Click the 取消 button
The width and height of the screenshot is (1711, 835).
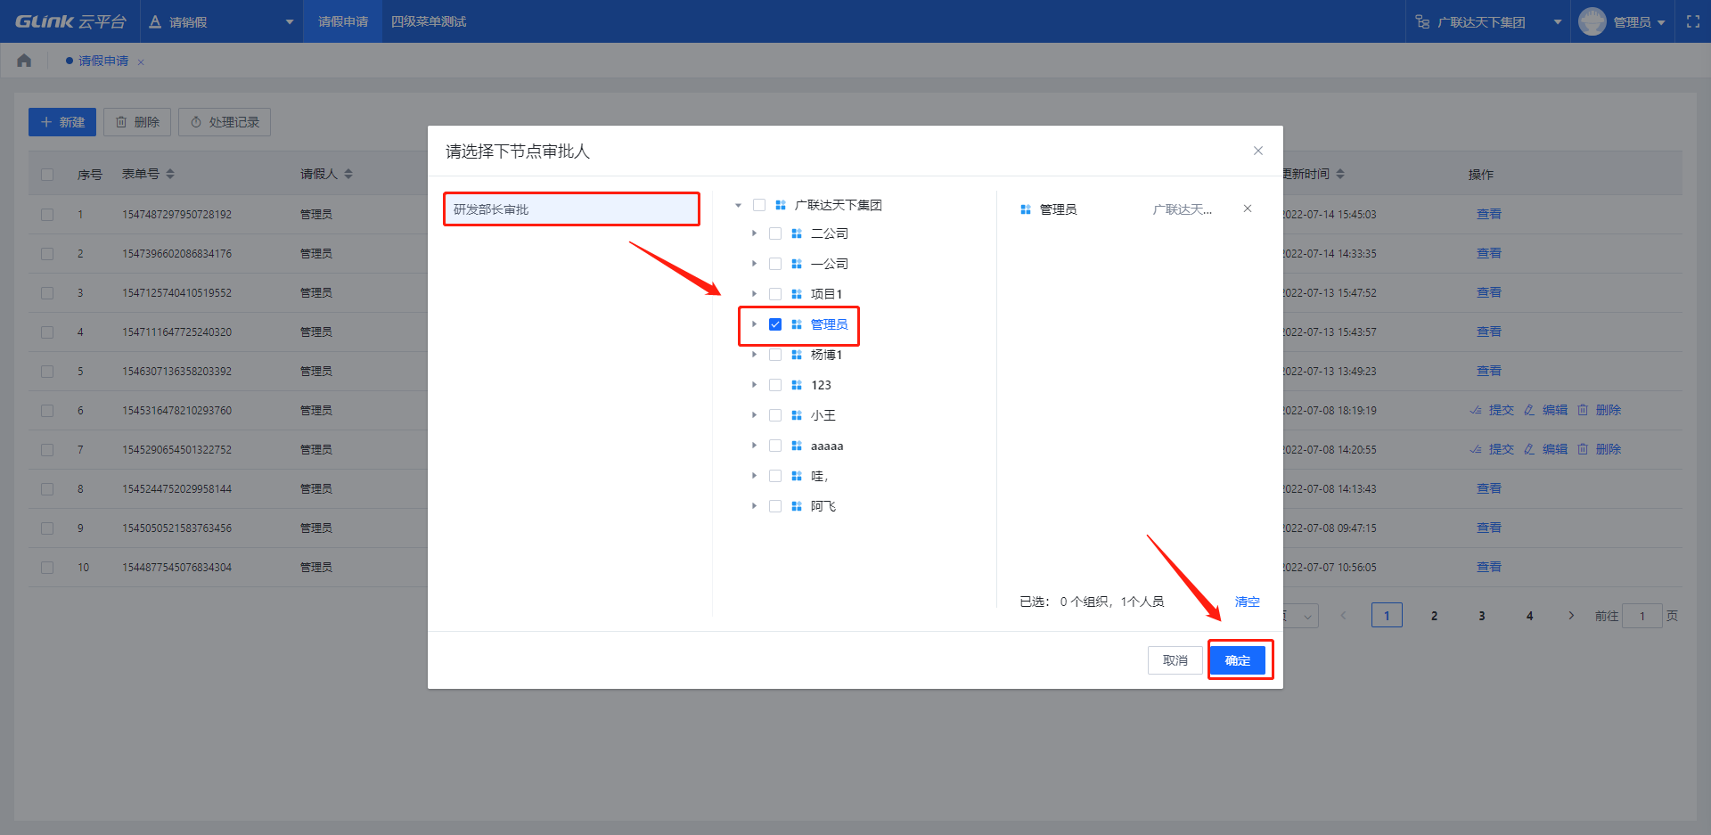click(1175, 660)
